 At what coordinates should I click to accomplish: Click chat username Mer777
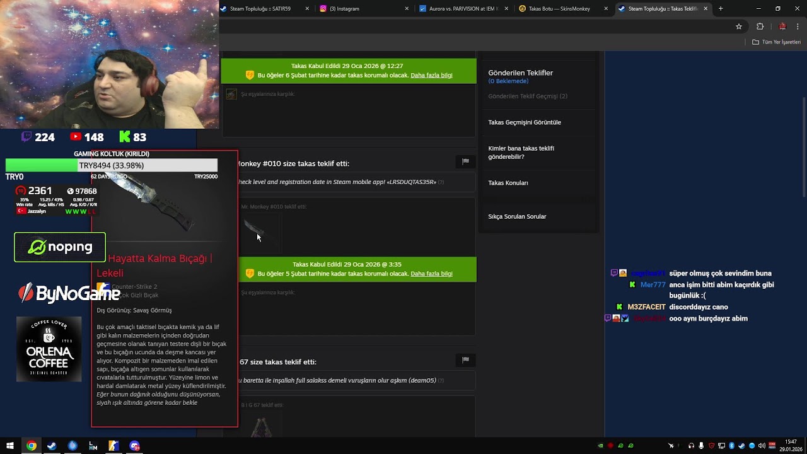pos(653,285)
